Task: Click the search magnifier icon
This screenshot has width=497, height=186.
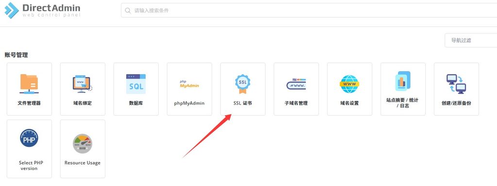Action: pyautogui.click(x=128, y=11)
